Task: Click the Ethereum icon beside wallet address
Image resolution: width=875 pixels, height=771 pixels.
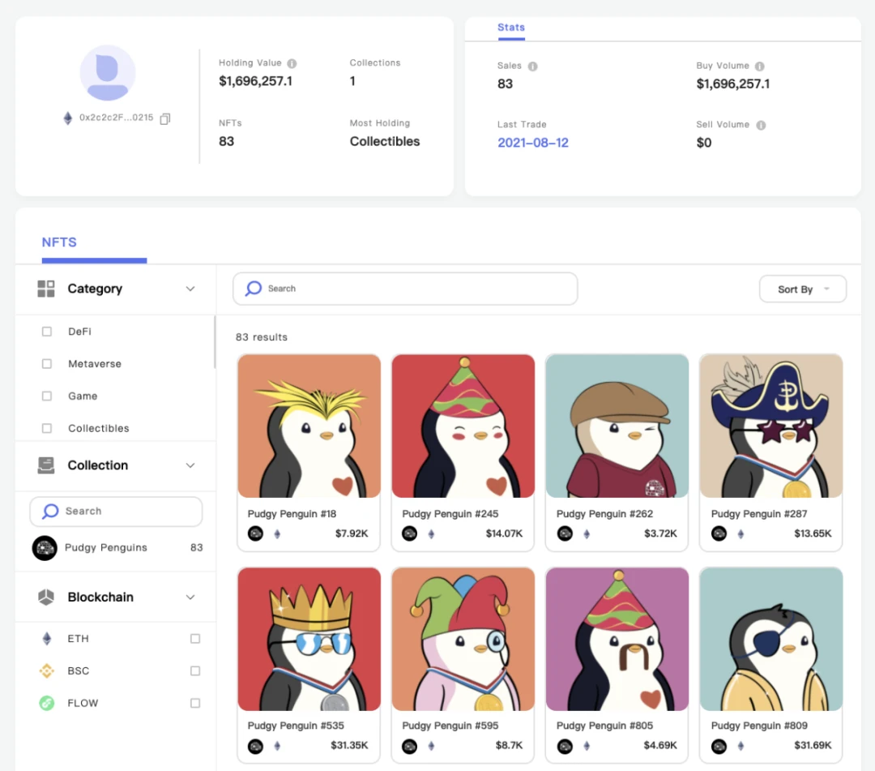Action: (67, 118)
